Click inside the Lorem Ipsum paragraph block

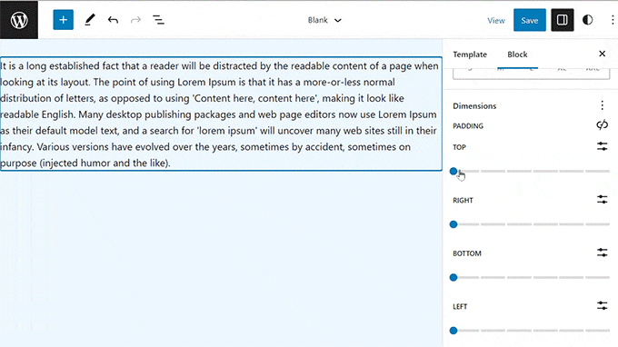click(221, 114)
